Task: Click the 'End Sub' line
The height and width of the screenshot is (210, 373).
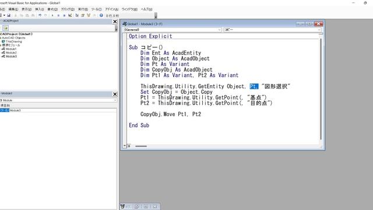Action: (x=139, y=125)
